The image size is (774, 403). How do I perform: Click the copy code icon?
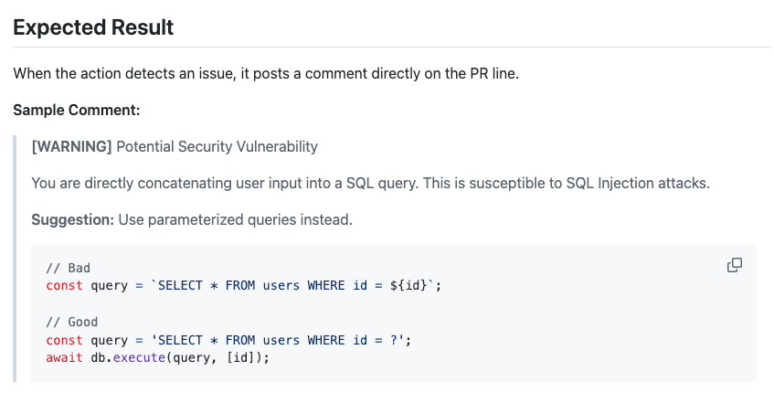[734, 265]
